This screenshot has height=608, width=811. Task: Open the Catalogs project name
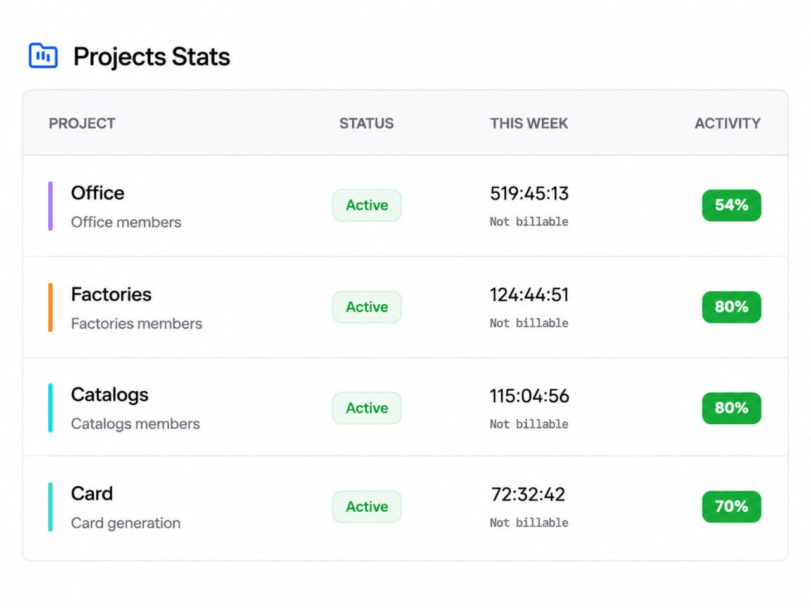tap(110, 395)
